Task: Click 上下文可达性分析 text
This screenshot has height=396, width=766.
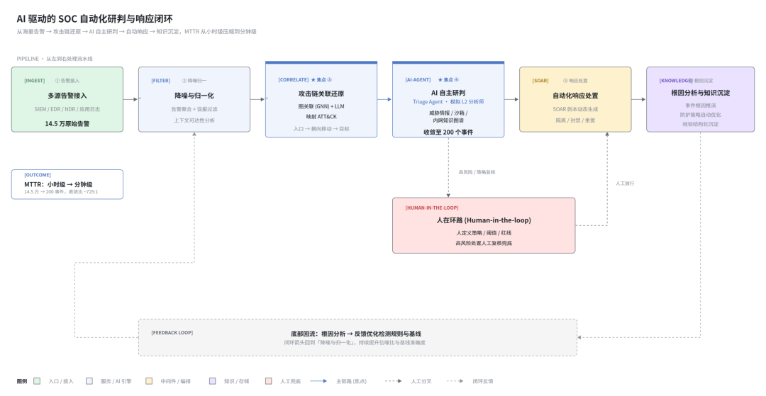Action: pyautogui.click(x=194, y=120)
